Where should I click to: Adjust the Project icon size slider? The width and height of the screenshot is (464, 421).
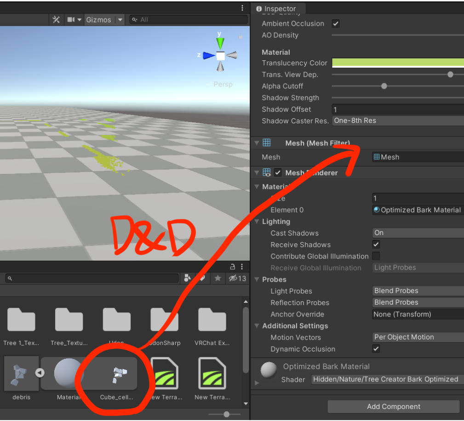227,415
